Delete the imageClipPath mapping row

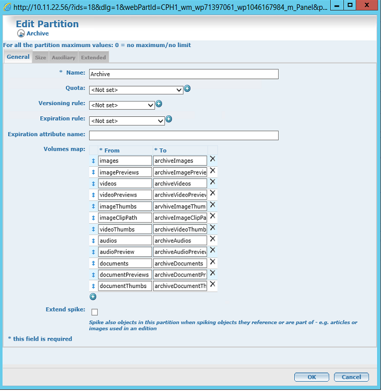[212, 216]
